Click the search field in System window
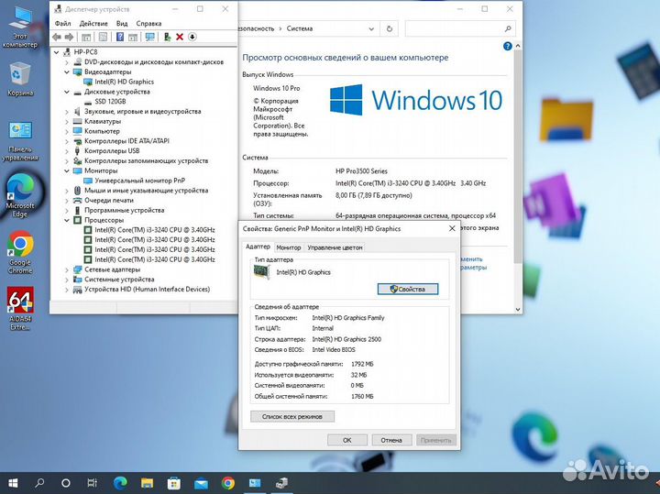660x494 pixels. (x=460, y=28)
